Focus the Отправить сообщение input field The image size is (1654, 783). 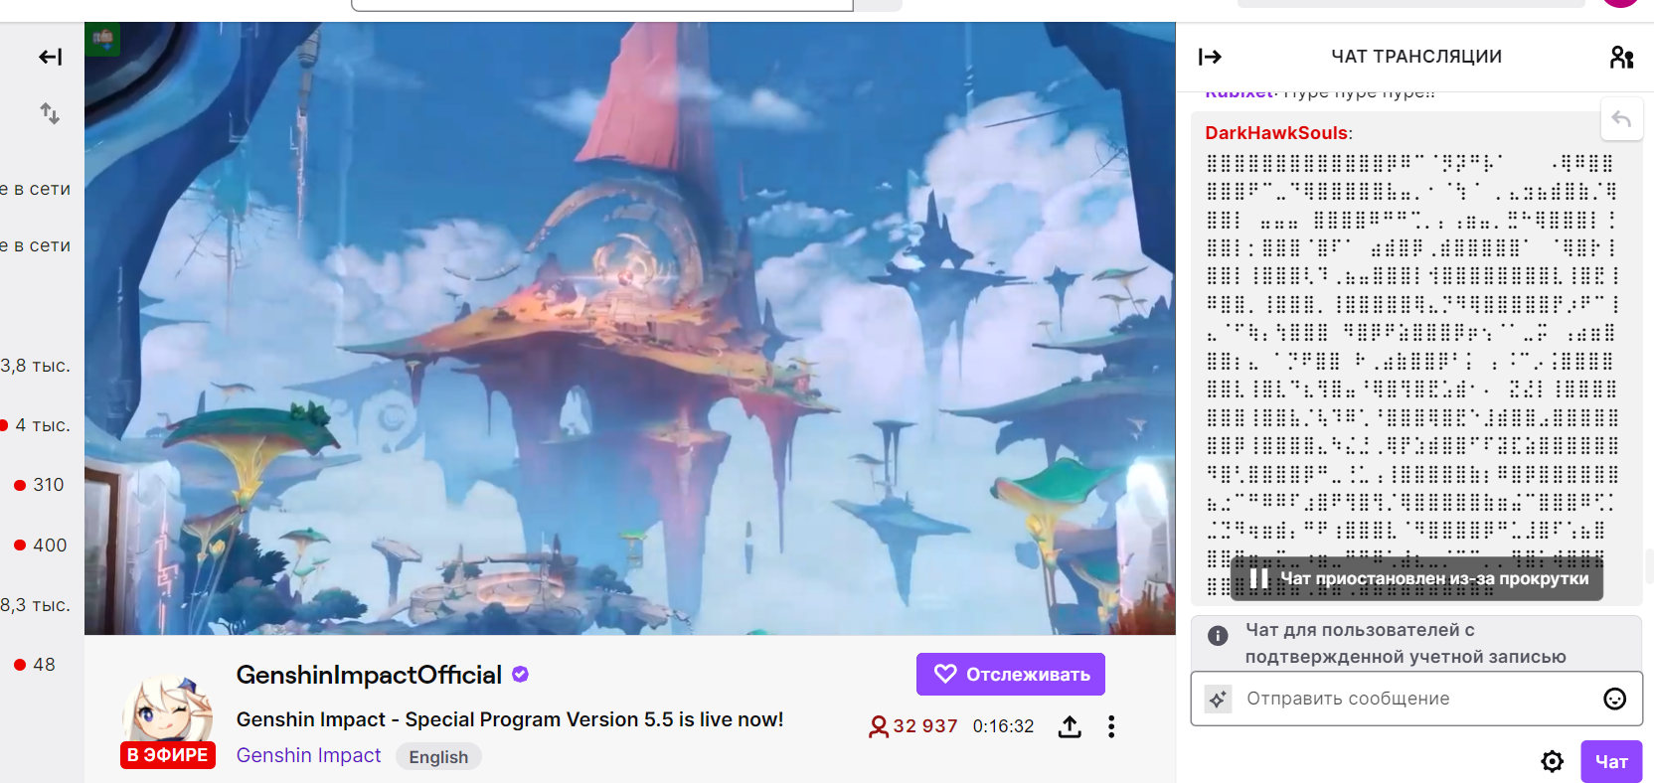(x=1416, y=699)
